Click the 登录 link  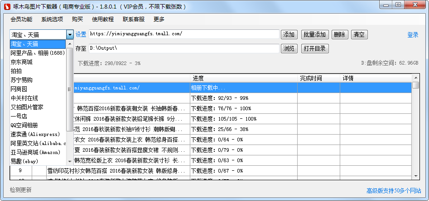tap(413, 35)
